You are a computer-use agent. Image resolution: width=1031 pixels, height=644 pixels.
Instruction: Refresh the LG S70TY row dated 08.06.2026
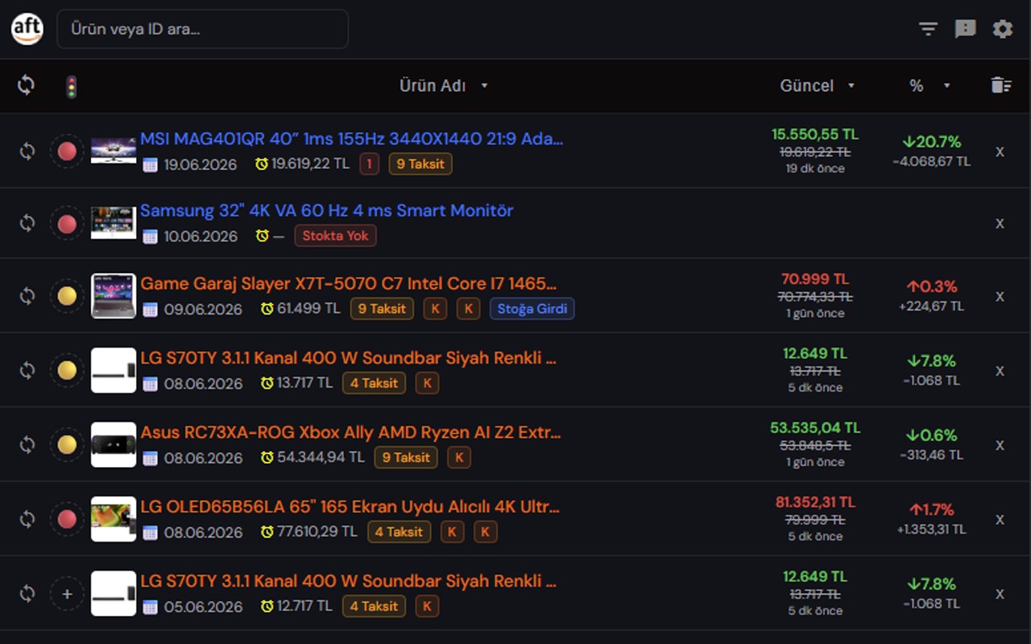point(27,370)
